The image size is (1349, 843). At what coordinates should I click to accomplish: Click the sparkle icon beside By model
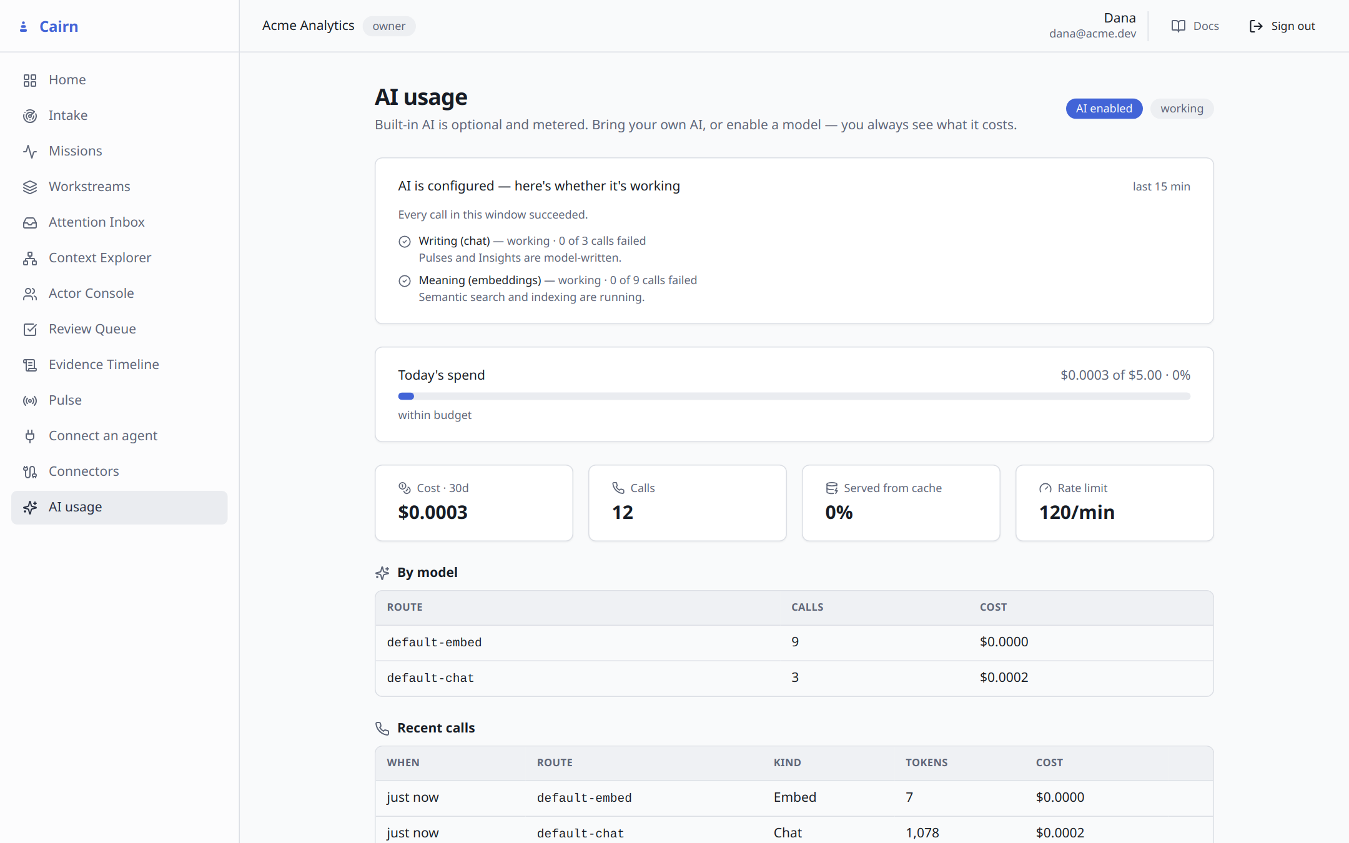click(382, 573)
